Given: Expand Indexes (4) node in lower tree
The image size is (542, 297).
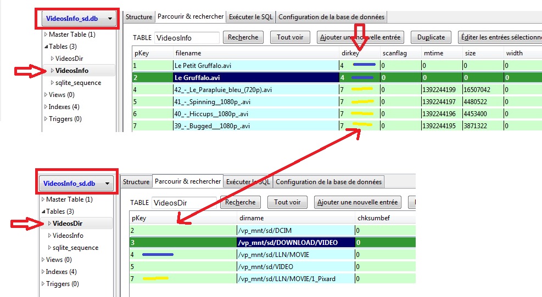Looking at the screenshot, I should click(43, 272).
